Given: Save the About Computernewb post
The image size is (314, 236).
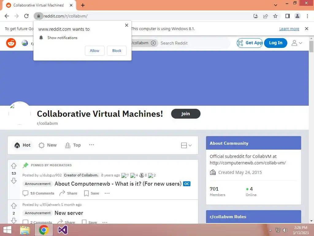Looking at the screenshot, I should tap(92, 193).
